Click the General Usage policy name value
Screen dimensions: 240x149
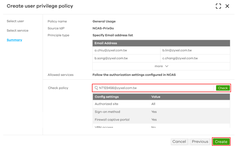point(104,21)
